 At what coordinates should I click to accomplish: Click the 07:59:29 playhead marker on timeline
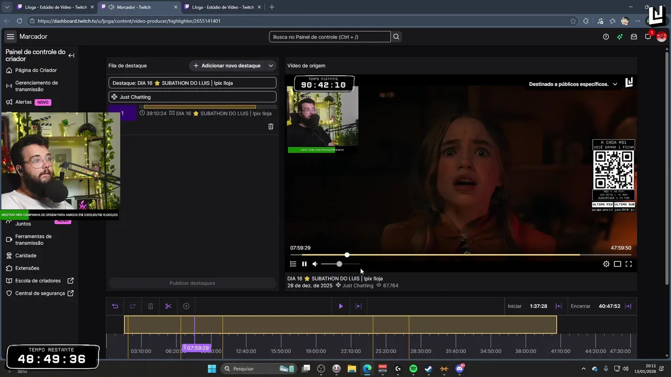tap(196, 348)
